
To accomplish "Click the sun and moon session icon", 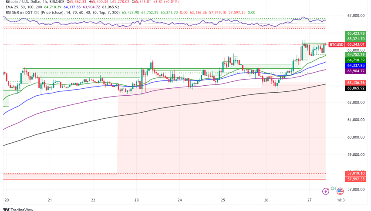I will coord(333,188).
